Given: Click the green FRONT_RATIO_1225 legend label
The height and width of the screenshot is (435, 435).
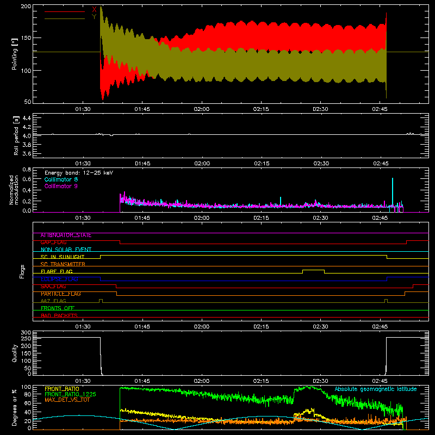Looking at the screenshot, I should click(x=71, y=394).
